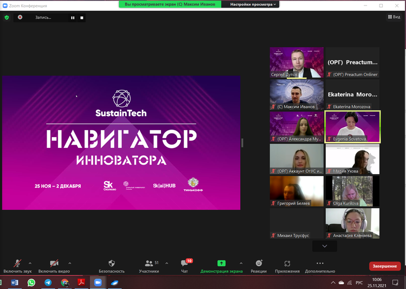Image resolution: width=406 pixels, height=289 pixels.
Task: Click the green encryption shield icon
Action: tap(7, 17)
